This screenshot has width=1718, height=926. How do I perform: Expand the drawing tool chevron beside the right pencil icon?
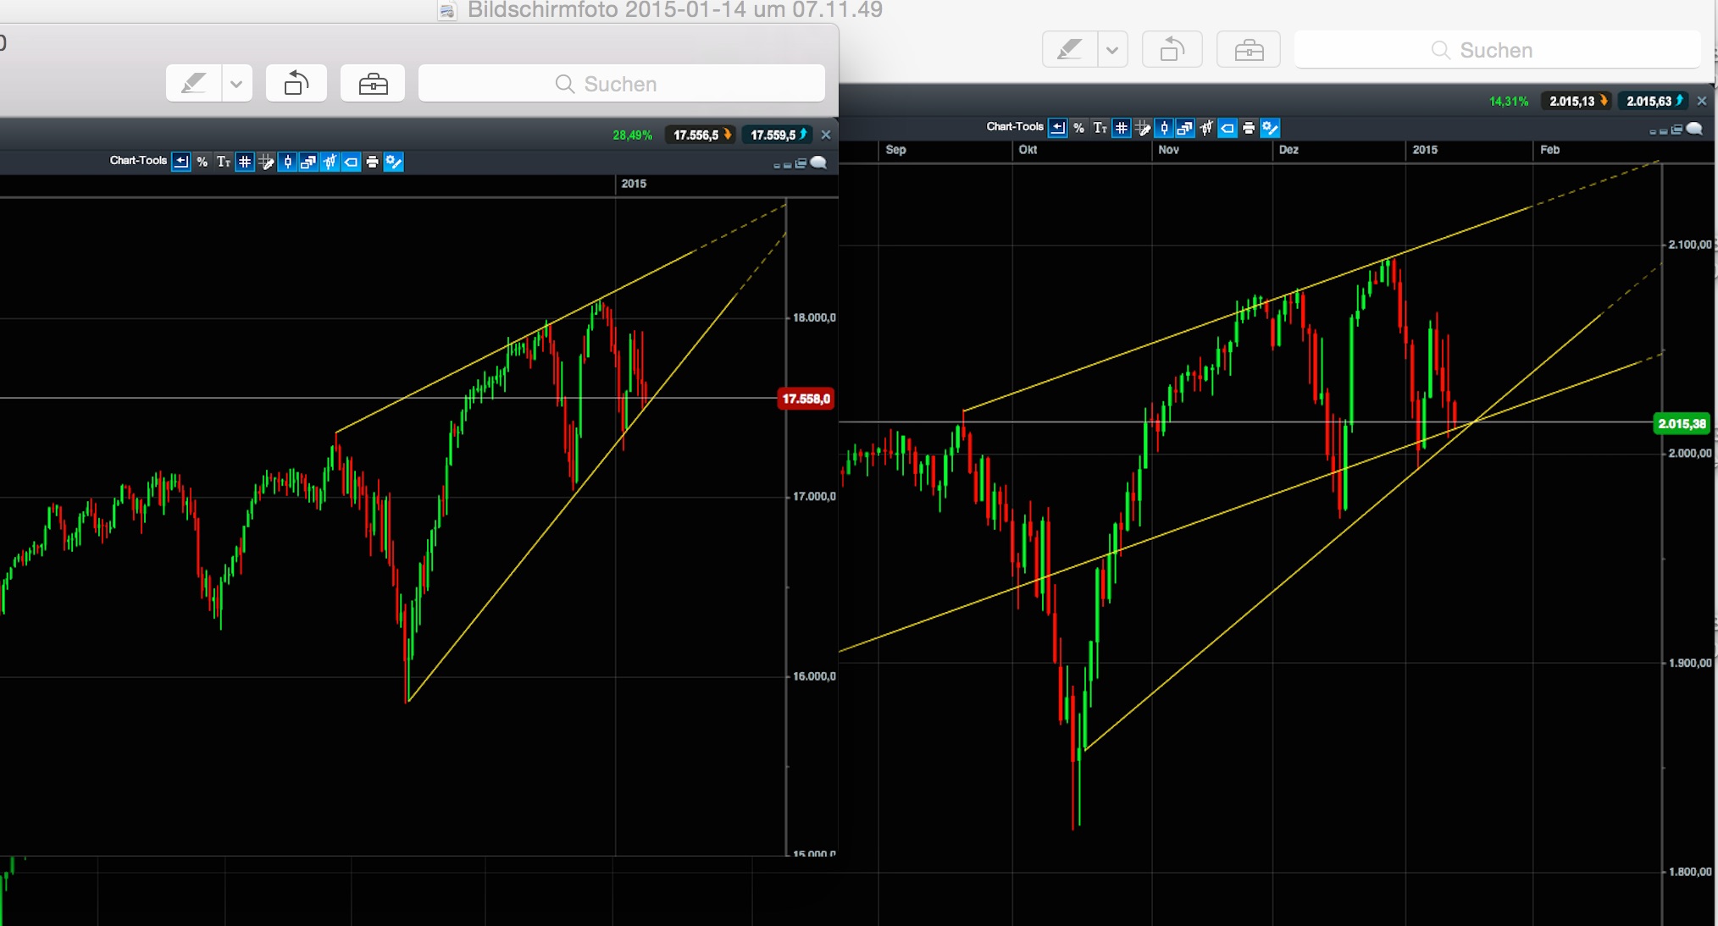coord(1114,49)
